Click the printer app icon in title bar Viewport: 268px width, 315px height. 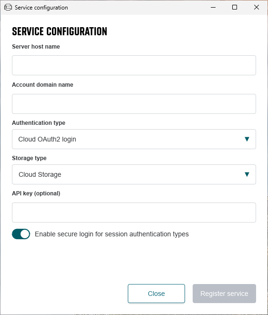(x=8, y=8)
